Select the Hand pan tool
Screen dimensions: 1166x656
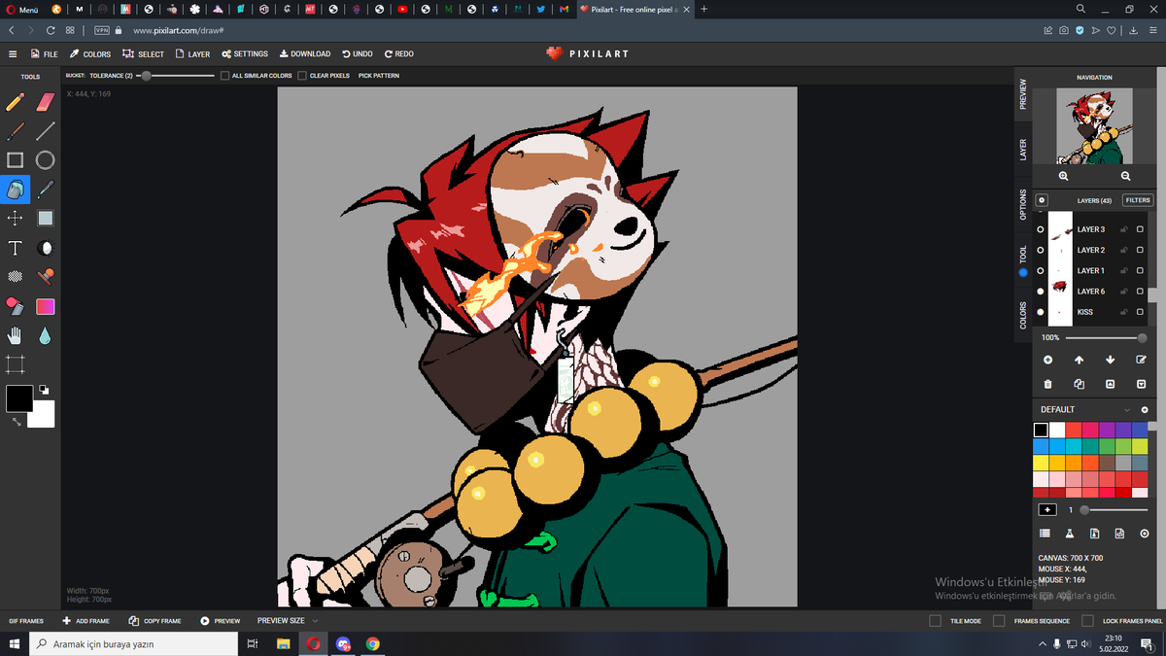click(x=16, y=335)
